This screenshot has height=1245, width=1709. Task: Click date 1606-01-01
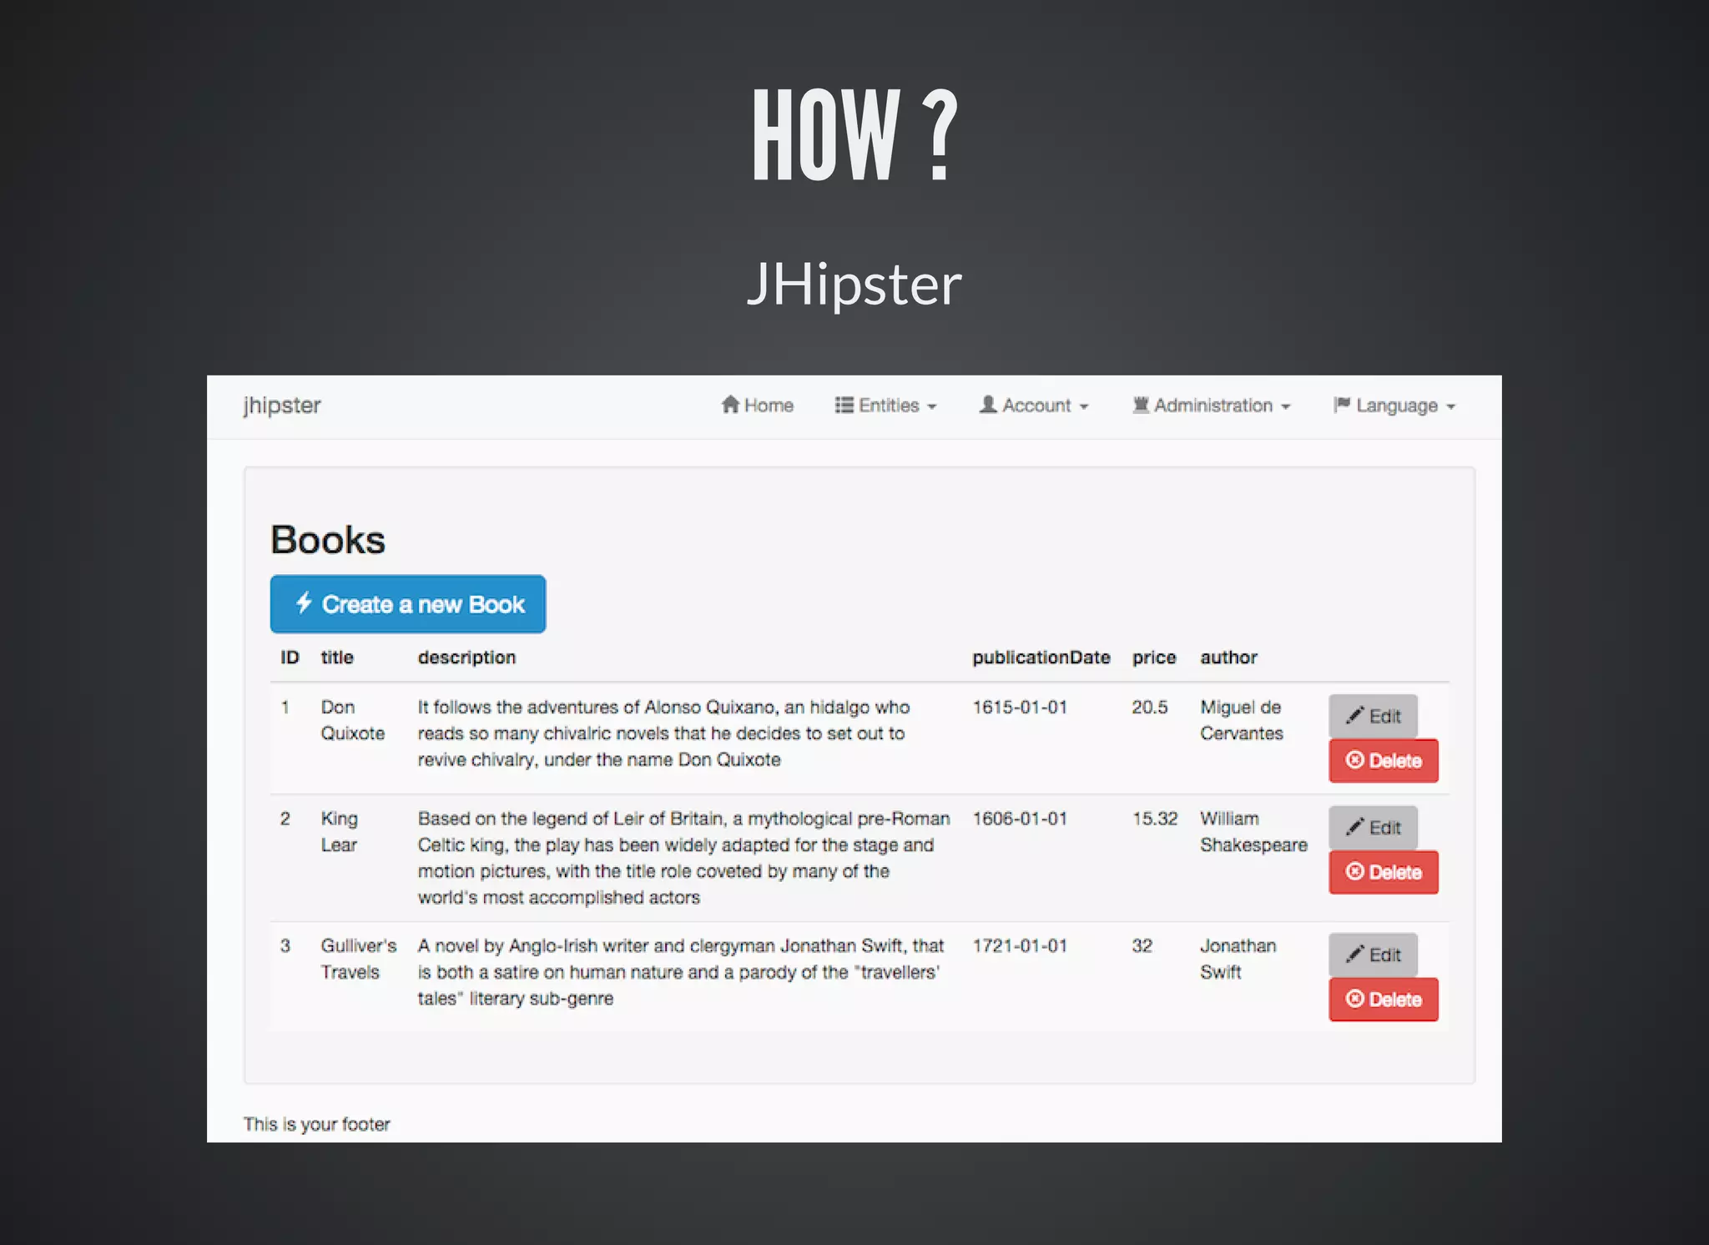[1020, 819]
